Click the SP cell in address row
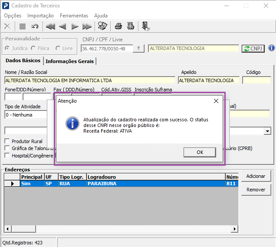276x247 pixels. pos(51,184)
